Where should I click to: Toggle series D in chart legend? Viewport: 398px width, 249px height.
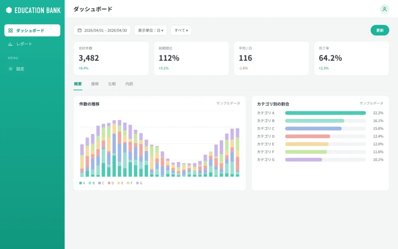tap(111, 183)
